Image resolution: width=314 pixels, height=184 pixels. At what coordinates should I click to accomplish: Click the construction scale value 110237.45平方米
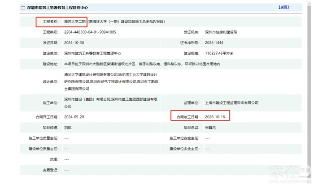222,53
